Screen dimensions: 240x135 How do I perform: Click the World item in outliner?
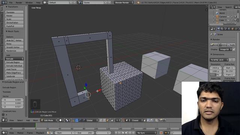(222, 13)
